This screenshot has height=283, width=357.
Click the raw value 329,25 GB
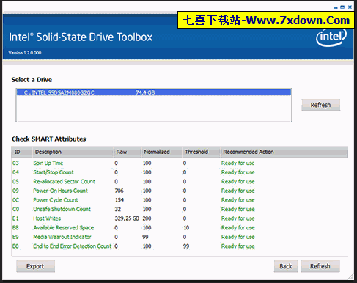point(127,218)
